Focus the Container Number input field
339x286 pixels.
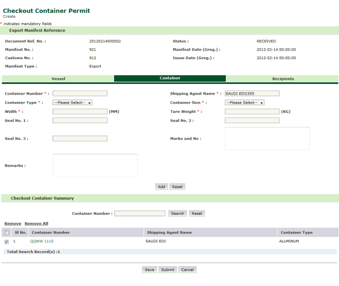coord(80,94)
